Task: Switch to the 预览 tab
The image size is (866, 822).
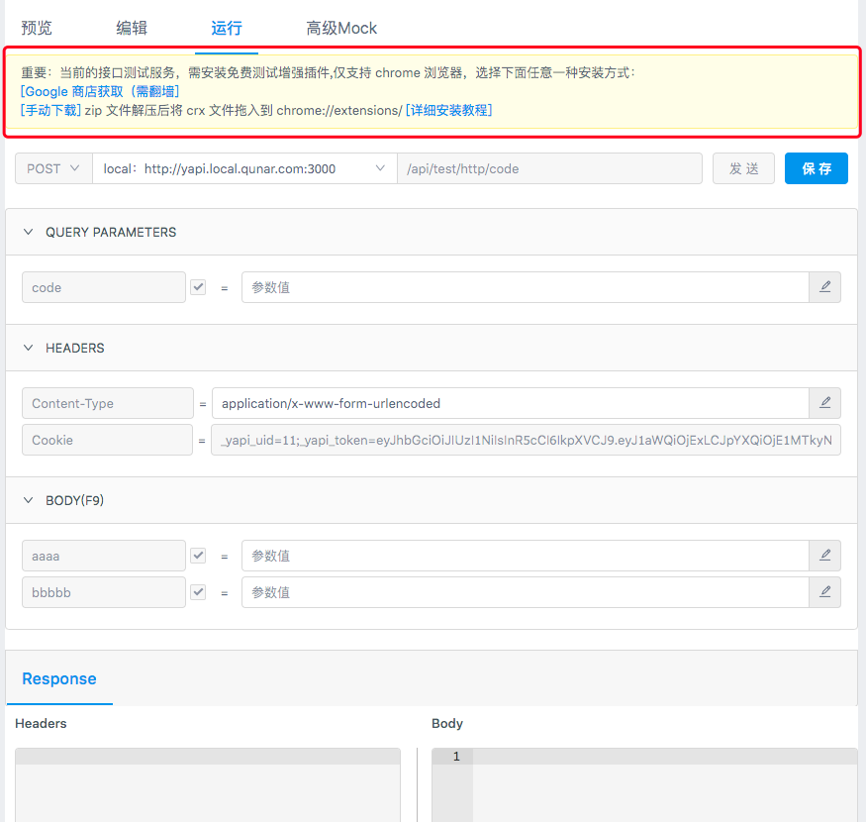Action: (x=37, y=28)
